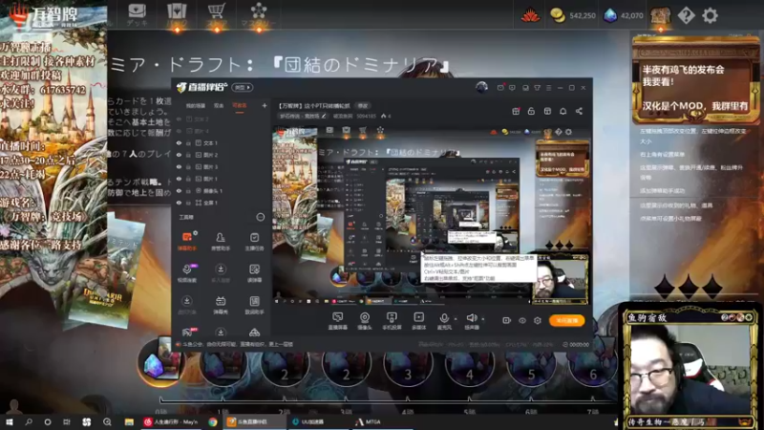Add the 多媒体 multimedia source
This screenshot has width=764, height=430.
pos(418,321)
